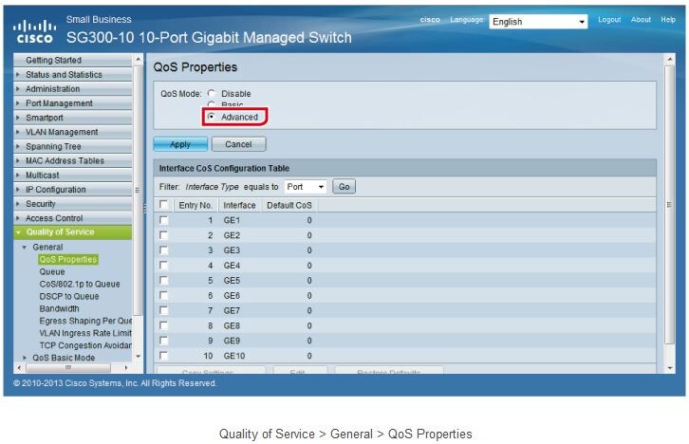The width and height of the screenshot is (689, 444).
Task: Toggle the select-all checkbox in table header
Action: [164, 205]
